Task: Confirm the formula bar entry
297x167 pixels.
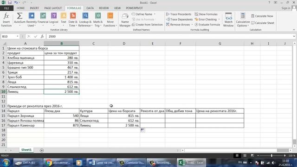Action: click(x=35, y=36)
